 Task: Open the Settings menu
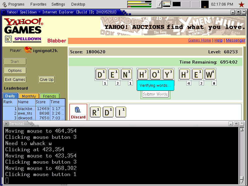click(x=58, y=4)
